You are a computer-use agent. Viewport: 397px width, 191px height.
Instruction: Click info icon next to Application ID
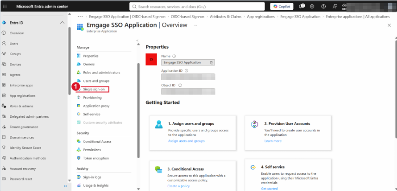[x=186, y=71]
